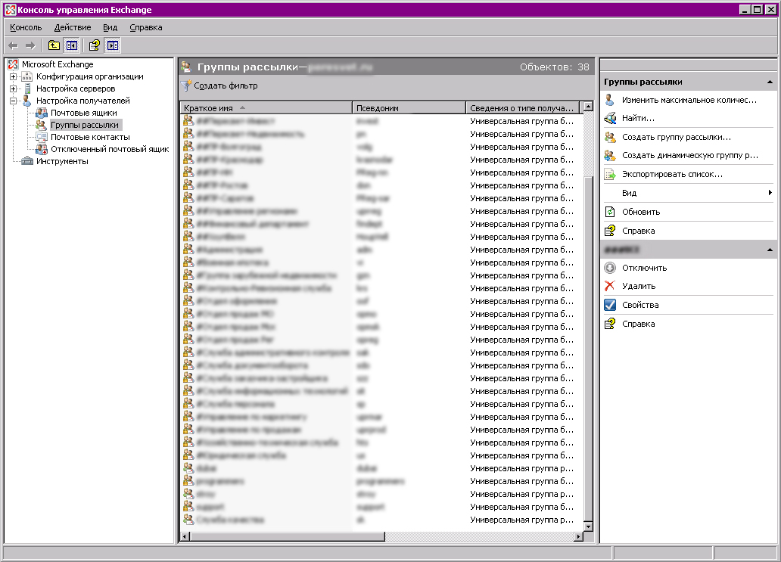Click the vertical scrollbar down arrow

[588, 526]
